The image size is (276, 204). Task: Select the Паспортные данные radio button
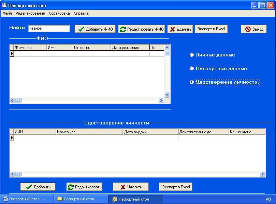click(192, 68)
